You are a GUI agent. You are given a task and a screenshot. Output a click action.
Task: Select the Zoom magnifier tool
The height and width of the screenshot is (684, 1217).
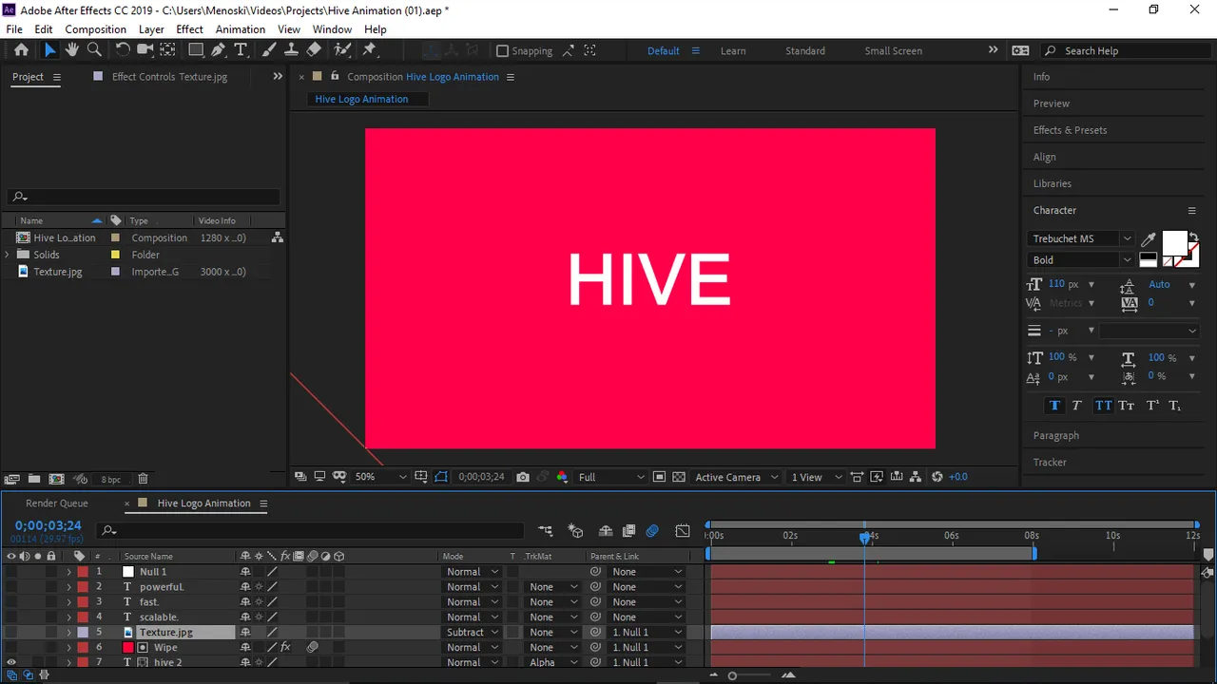(94, 50)
